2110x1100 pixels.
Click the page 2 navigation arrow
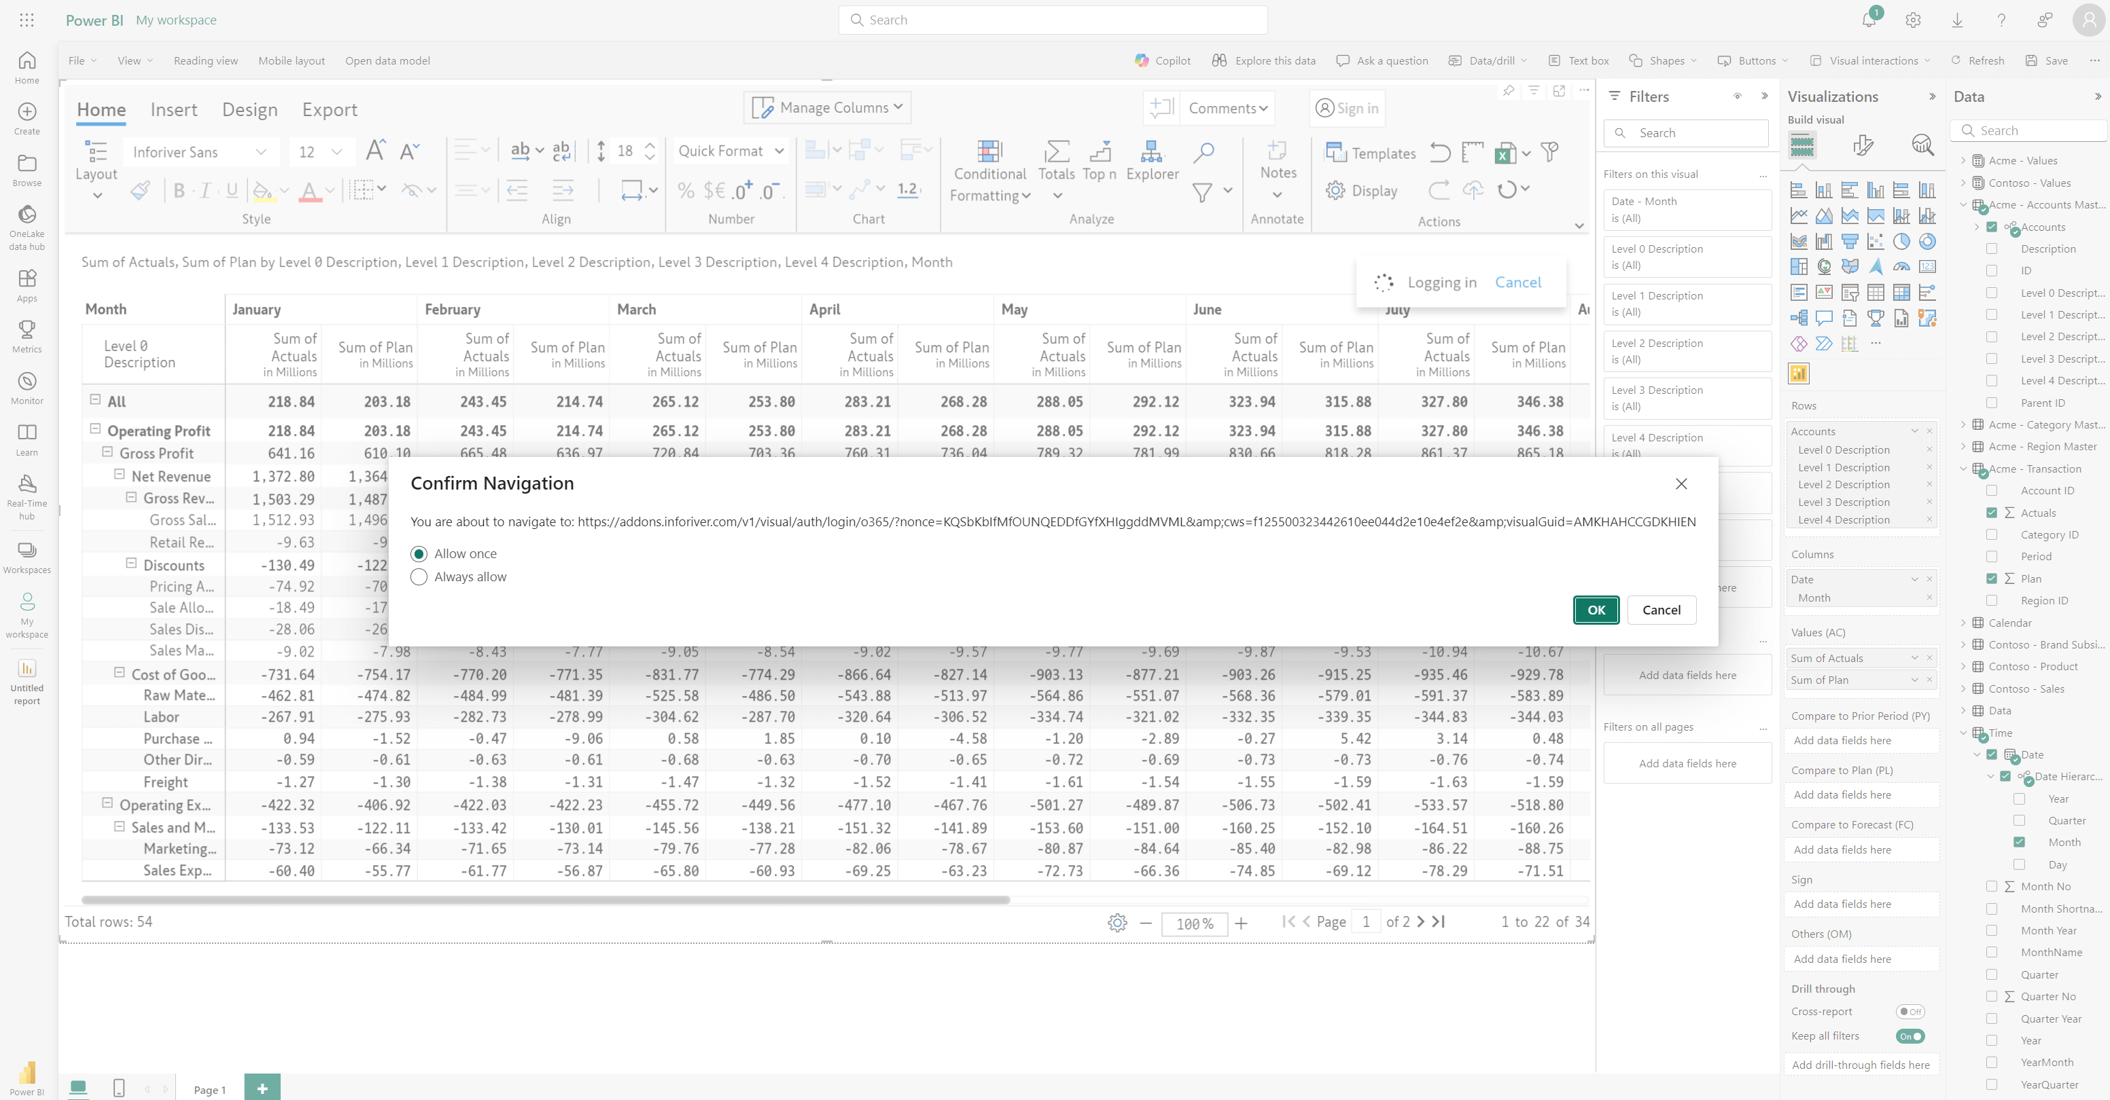(x=1422, y=921)
